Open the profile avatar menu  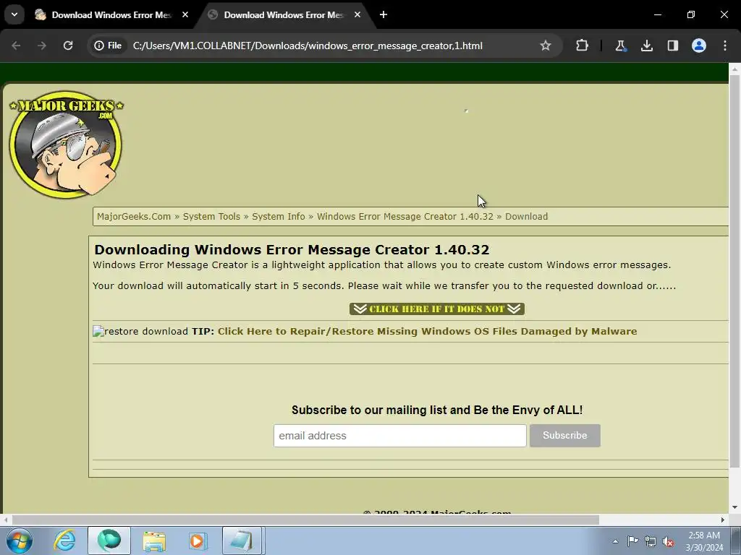coord(699,46)
